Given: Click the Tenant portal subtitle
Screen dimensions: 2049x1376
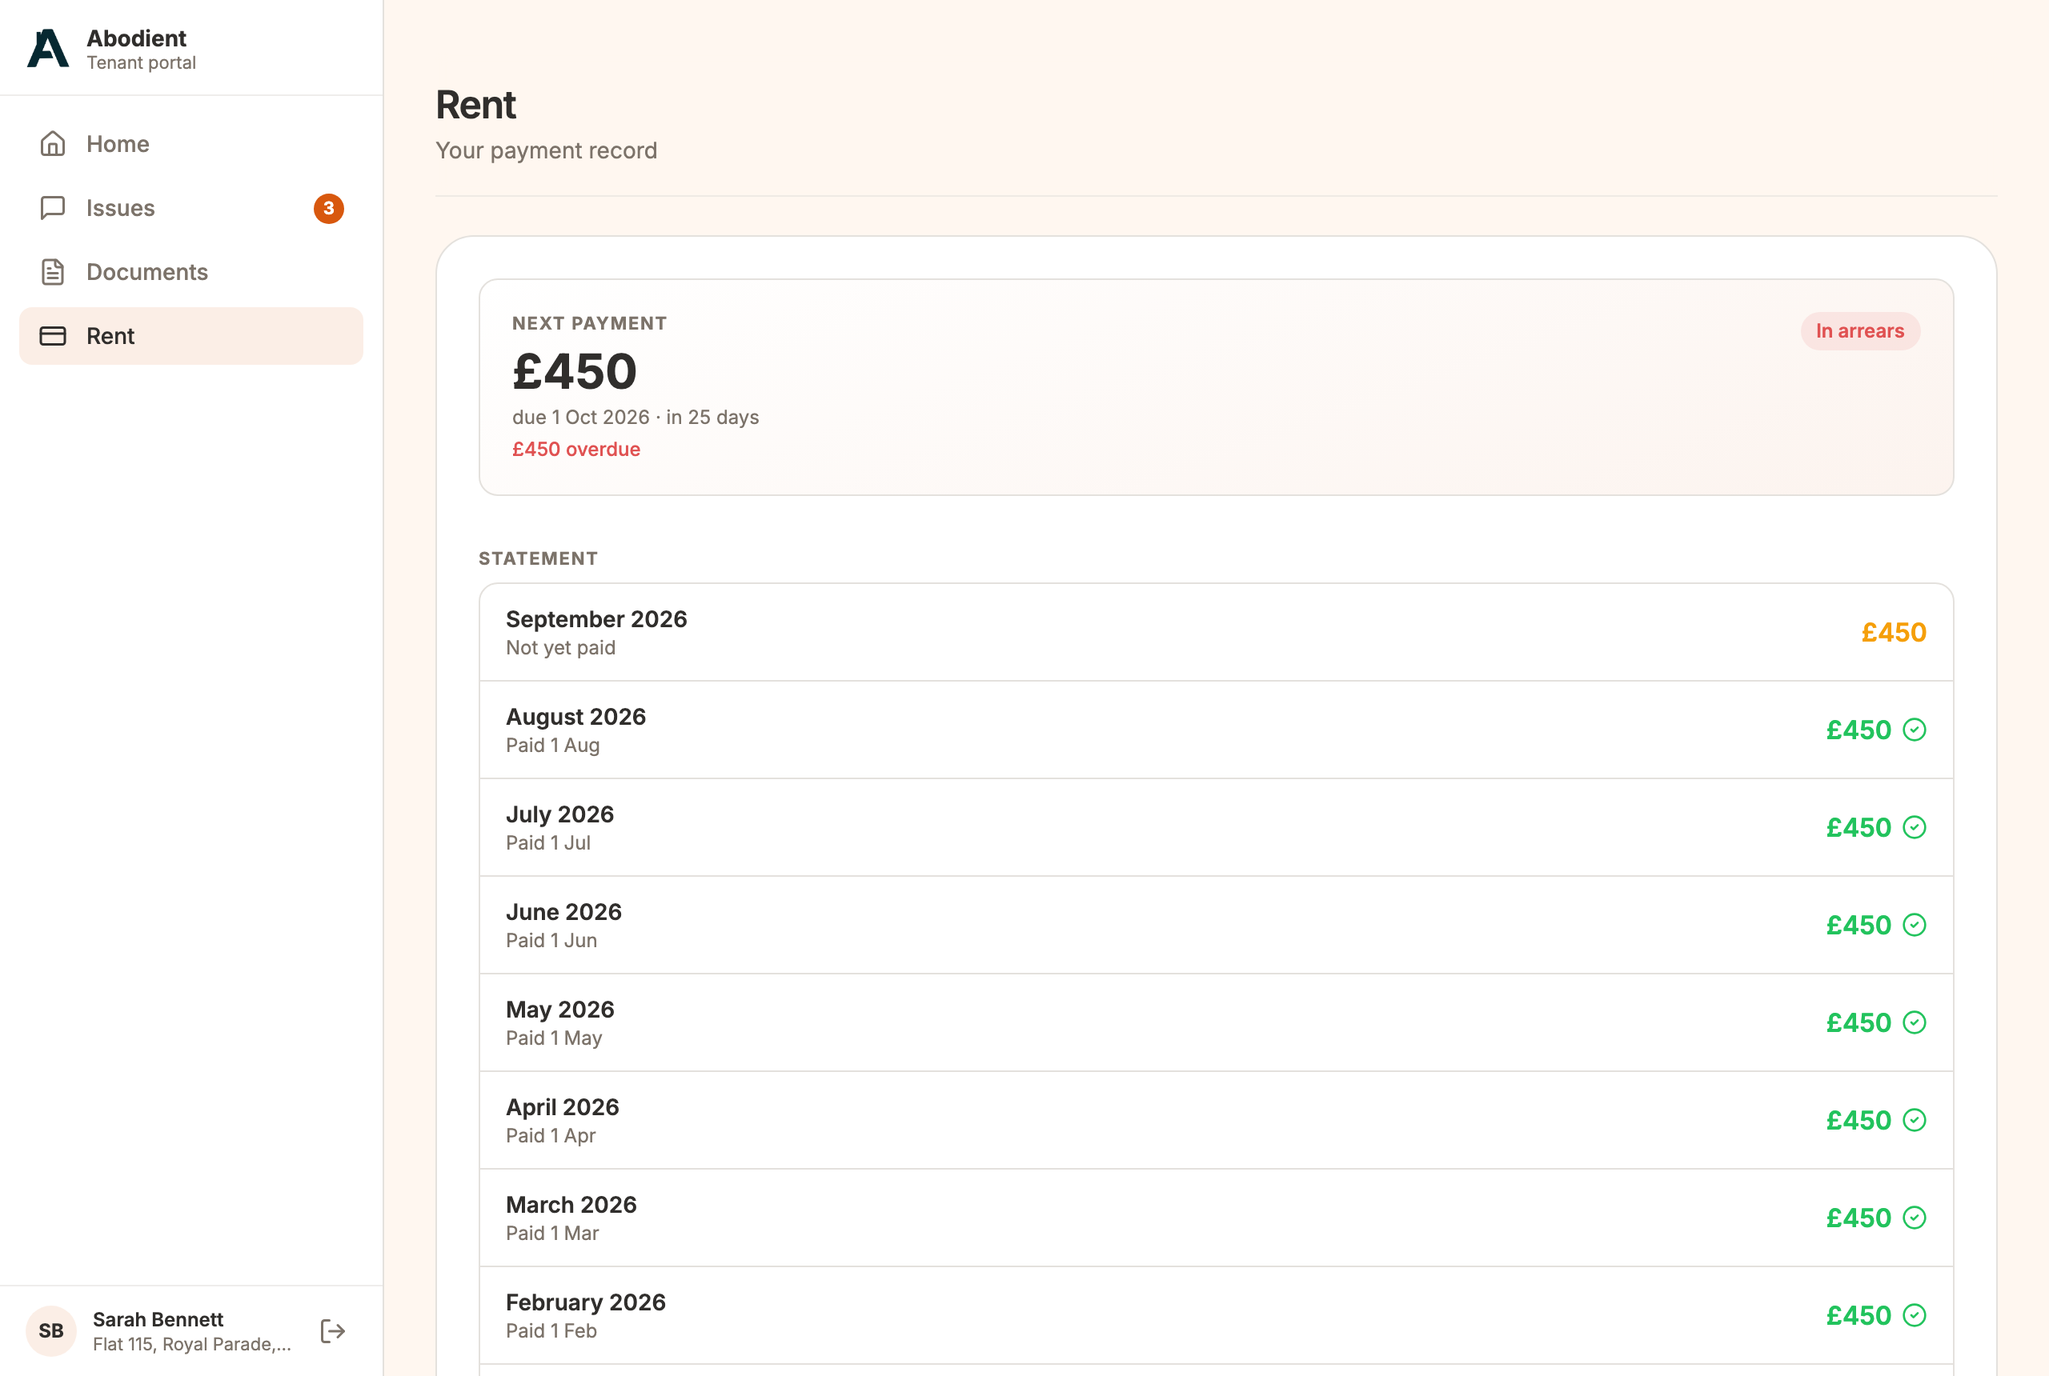Looking at the screenshot, I should 142,63.
